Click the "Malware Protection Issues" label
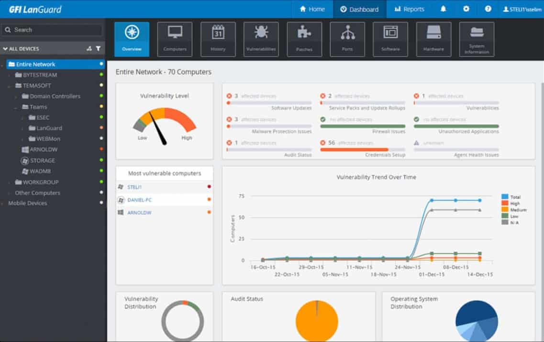 [282, 132]
